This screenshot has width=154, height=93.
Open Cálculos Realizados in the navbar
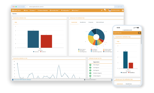click(x=43, y=10)
